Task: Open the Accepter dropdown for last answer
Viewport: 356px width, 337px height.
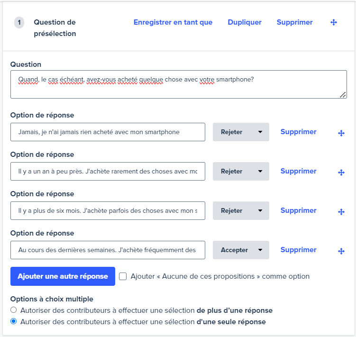Action: point(241,250)
